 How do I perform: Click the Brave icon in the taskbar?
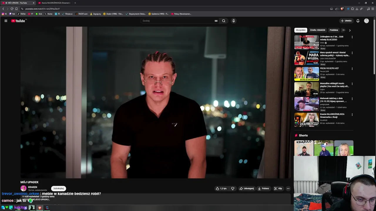40,208
